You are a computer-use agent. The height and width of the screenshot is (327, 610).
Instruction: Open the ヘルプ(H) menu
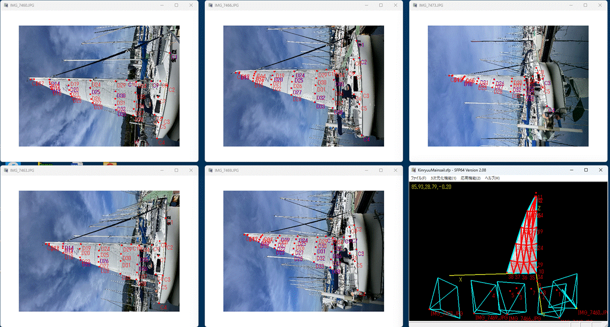(x=492, y=178)
